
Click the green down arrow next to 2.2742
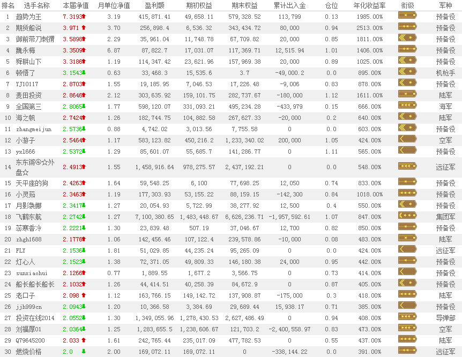point(84,217)
